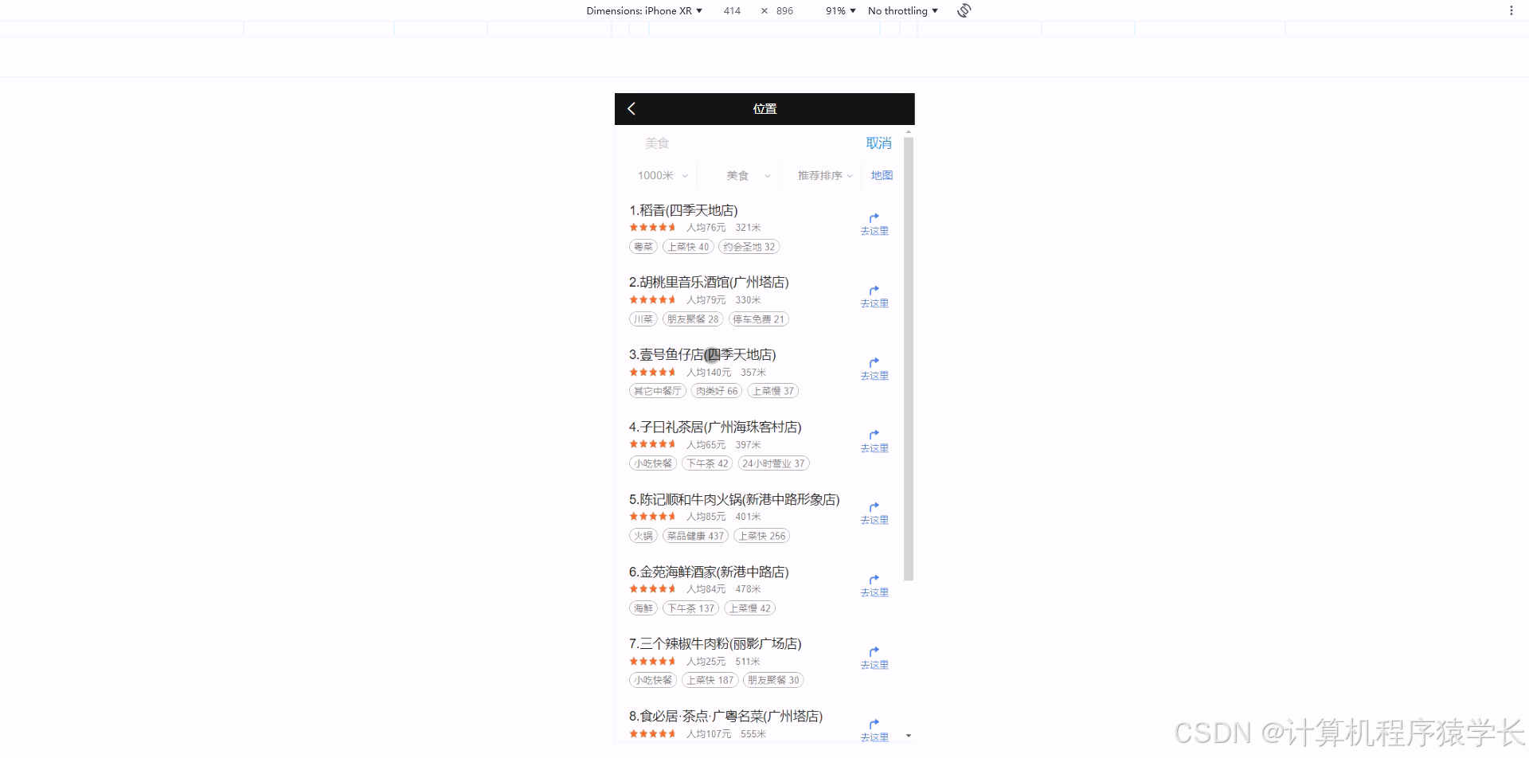Open the DevTools three-dot options menu
Viewport: 1529px width, 758px height.
click(x=1511, y=10)
